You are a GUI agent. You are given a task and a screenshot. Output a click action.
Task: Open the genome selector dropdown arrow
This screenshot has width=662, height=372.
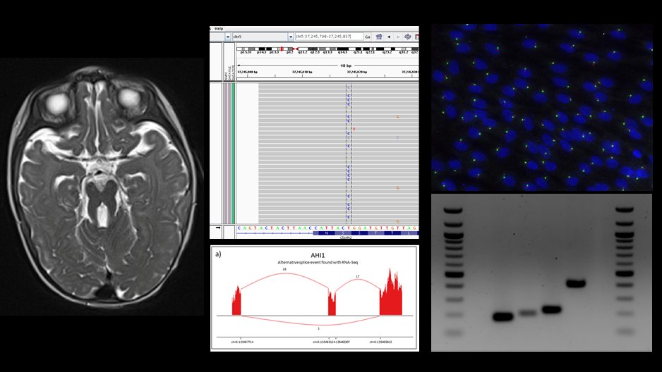click(228, 37)
